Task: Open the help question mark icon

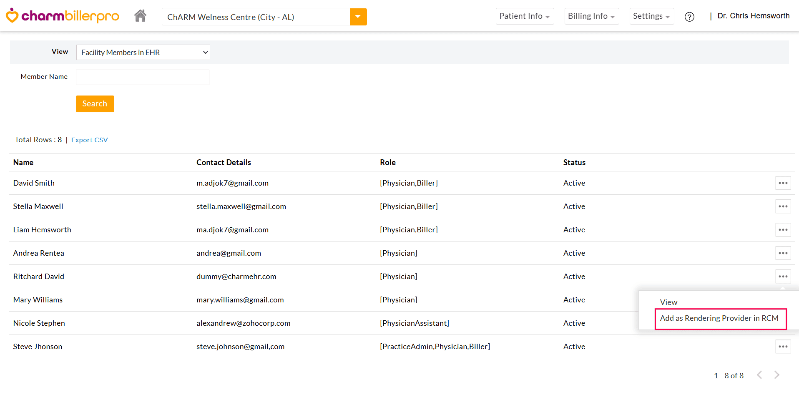Action: pyautogui.click(x=689, y=17)
